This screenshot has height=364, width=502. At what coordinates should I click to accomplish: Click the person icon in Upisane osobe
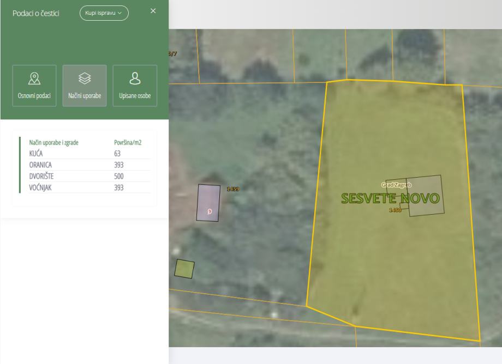pos(135,78)
